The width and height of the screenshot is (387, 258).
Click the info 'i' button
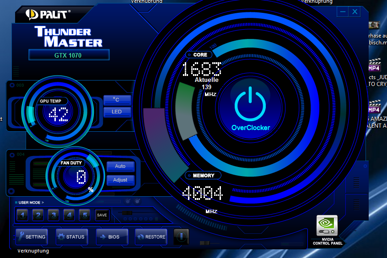click(182, 237)
